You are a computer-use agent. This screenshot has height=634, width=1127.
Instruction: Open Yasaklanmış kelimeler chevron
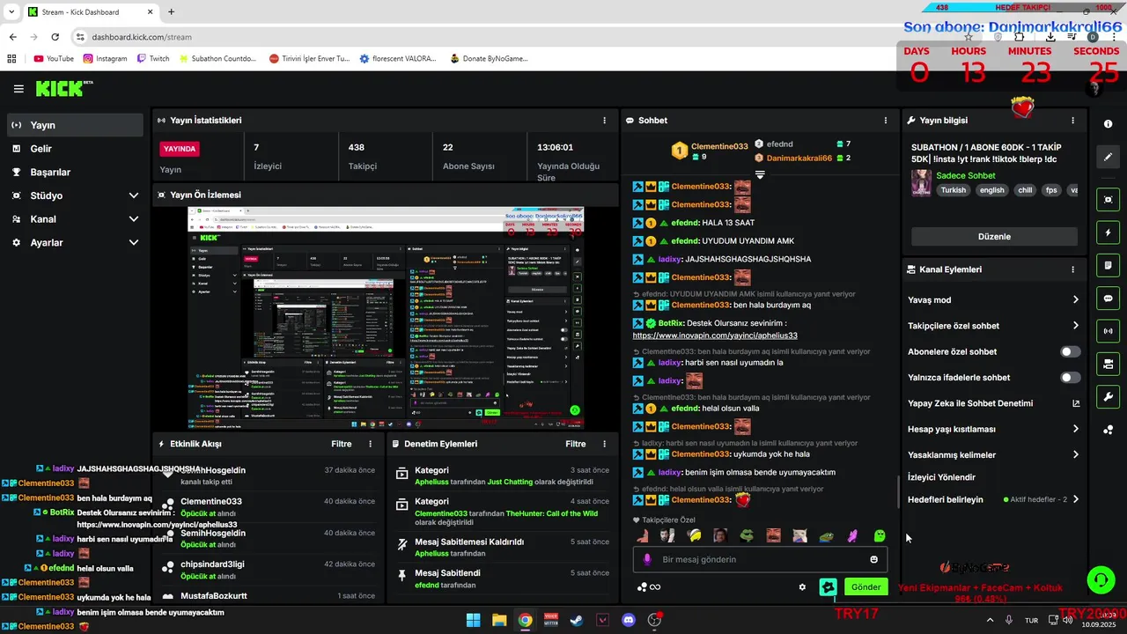tap(1075, 455)
